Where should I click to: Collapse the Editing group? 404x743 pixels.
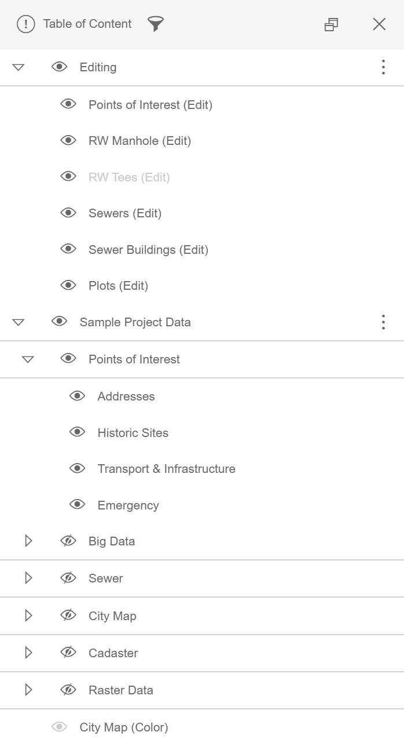tap(18, 67)
